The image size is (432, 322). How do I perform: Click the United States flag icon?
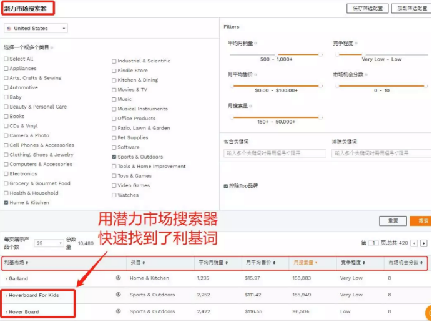9,29
